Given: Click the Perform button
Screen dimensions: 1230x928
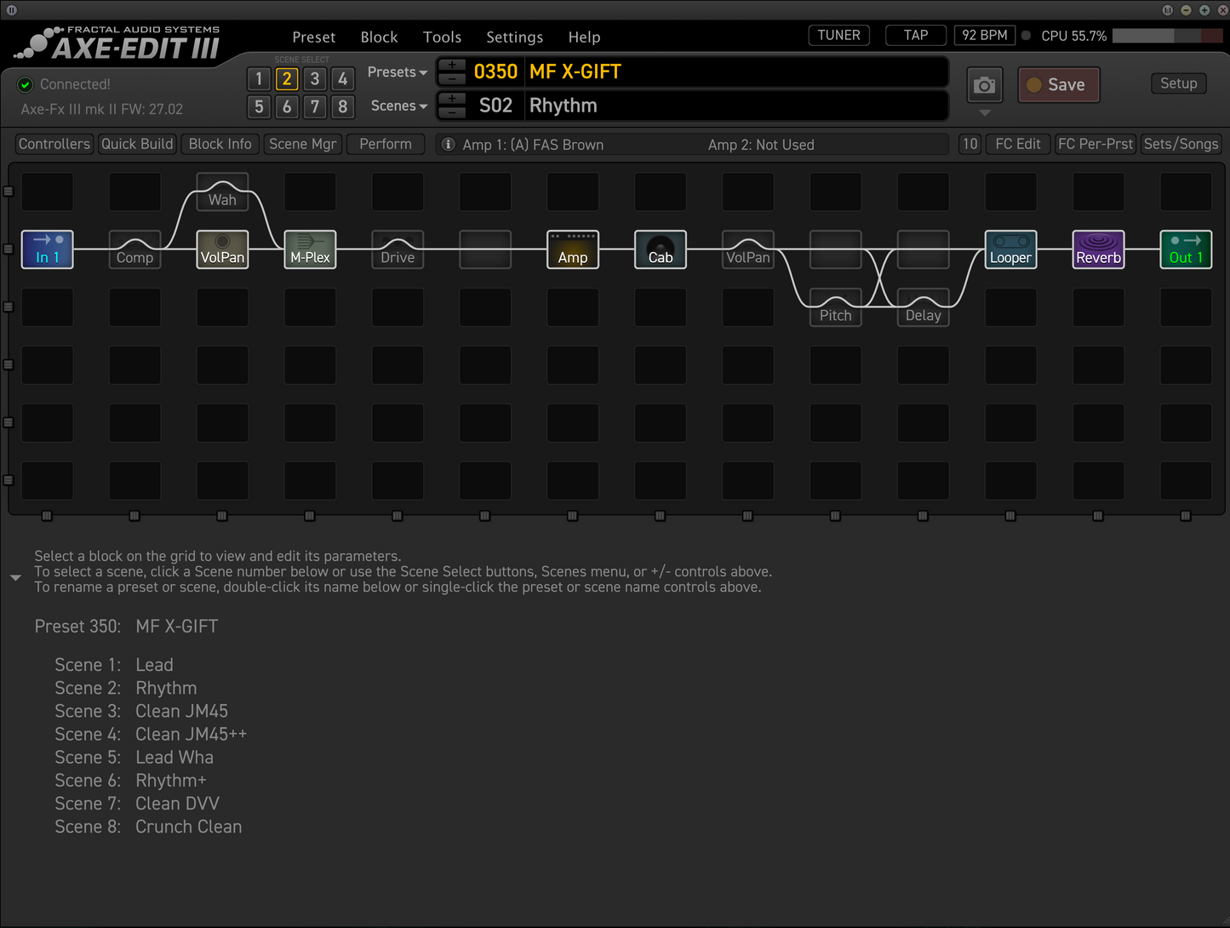Looking at the screenshot, I should point(386,144).
